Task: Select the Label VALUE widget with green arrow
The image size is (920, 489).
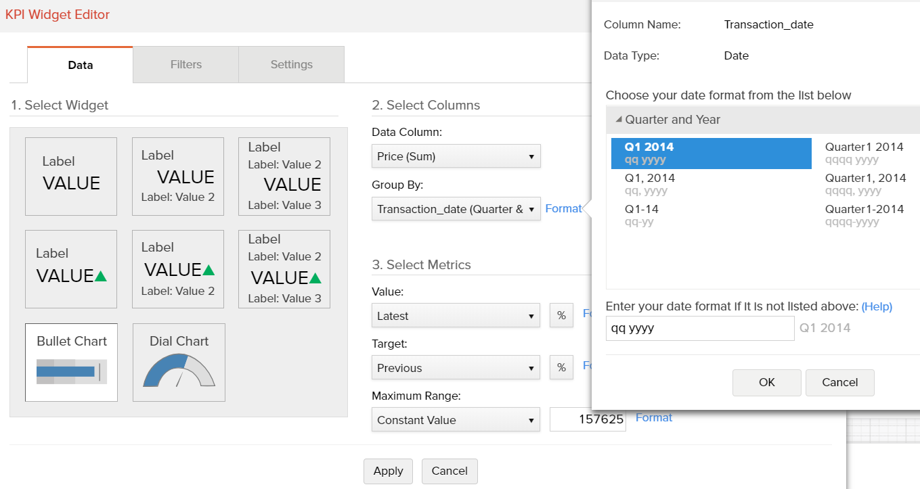Action: coord(71,268)
